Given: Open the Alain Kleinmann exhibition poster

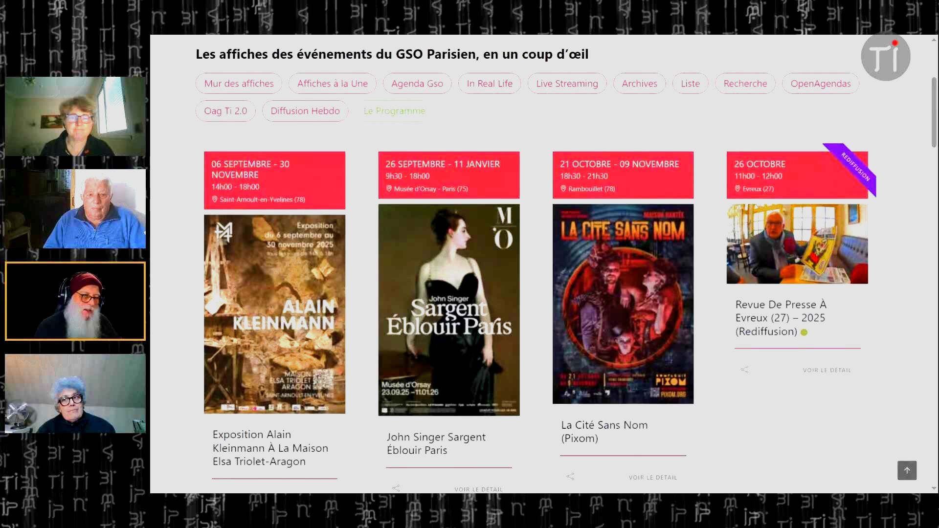Looking at the screenshot, I should point(274,314).
